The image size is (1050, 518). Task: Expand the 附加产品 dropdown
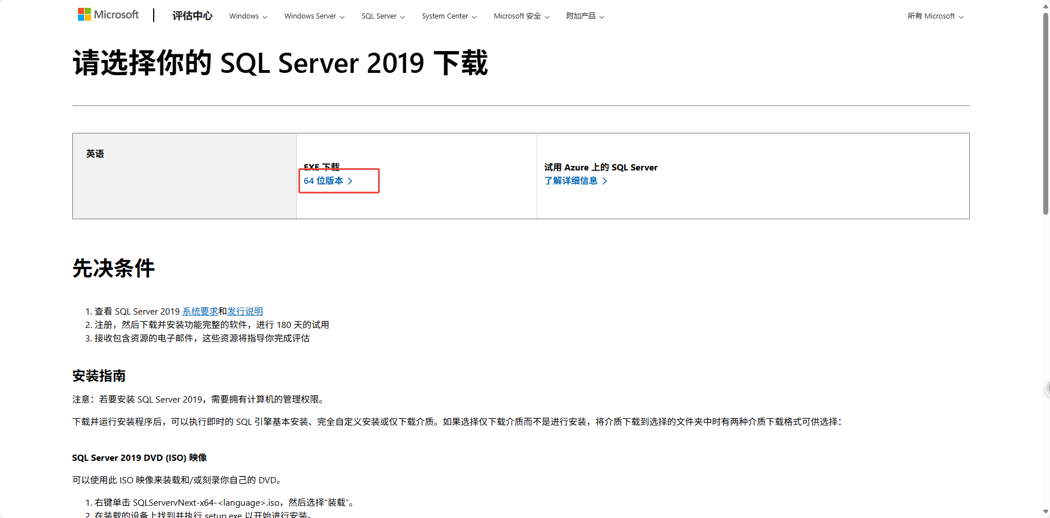(x=602, y=16)
